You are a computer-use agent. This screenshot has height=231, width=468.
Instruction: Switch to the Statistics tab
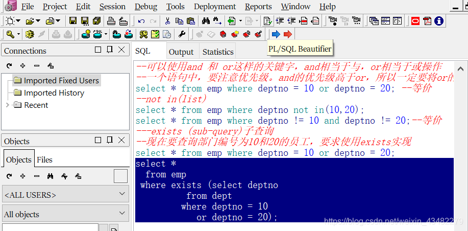coord(218,52)
